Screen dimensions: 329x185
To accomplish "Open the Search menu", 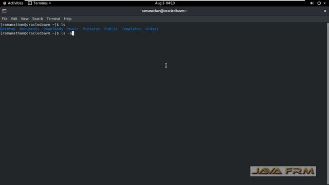I will click(38, 18).
